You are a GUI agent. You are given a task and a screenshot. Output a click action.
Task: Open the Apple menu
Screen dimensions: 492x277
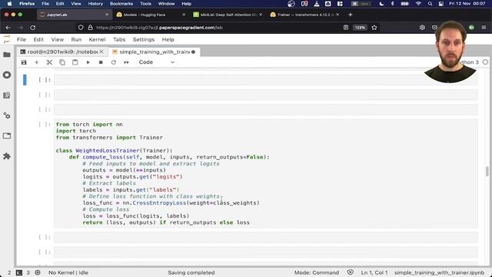(9, 4)
